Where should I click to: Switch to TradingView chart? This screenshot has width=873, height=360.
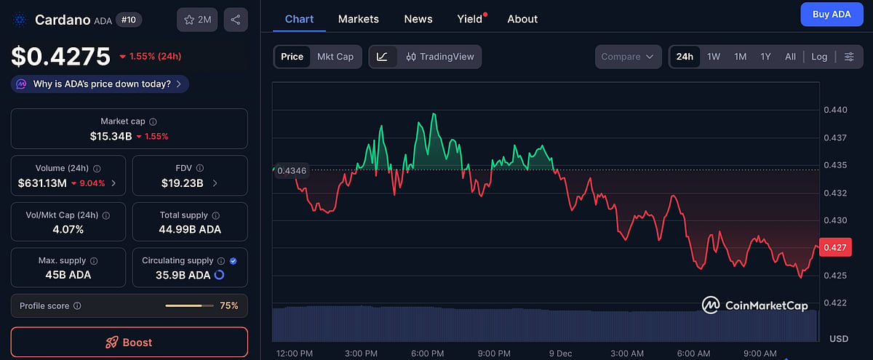pyautogui.click(x=439, y=57)
